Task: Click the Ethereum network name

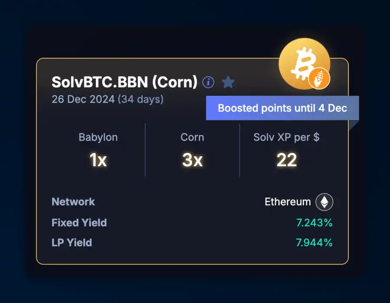Action: [288, 202]
